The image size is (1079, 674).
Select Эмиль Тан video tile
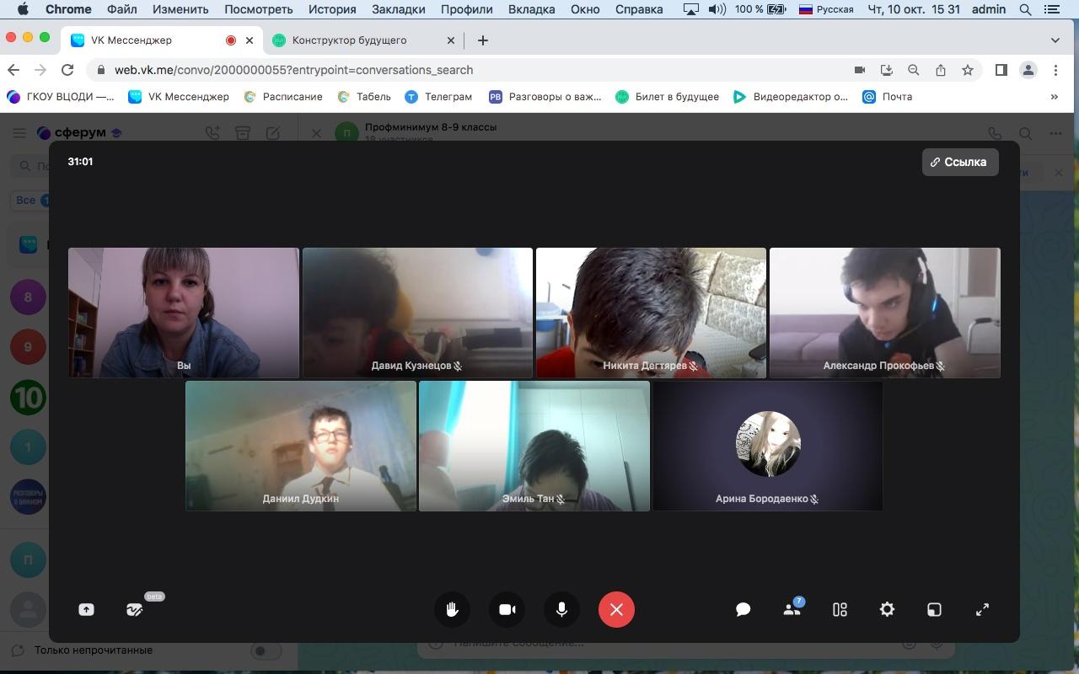click(534, 446)
